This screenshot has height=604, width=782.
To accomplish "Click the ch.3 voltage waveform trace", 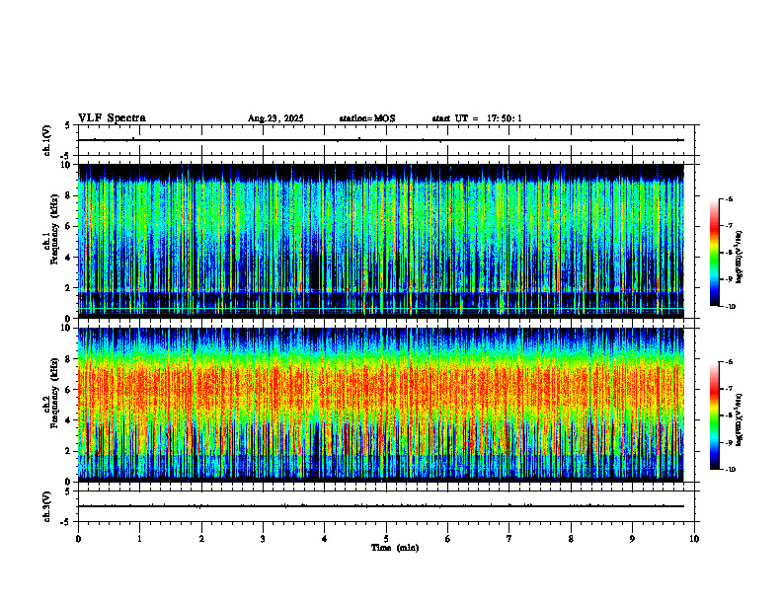I will click(x=381, y=506).
